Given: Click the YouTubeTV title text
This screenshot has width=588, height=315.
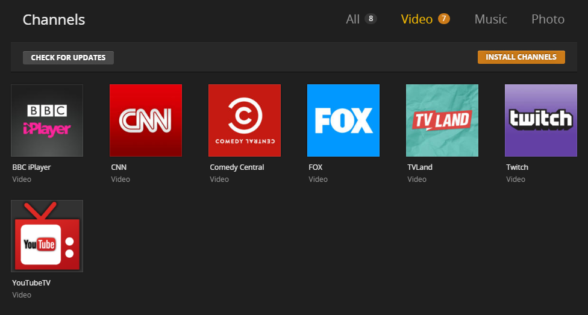Looking at the screenshot, I should click(31, 282).
